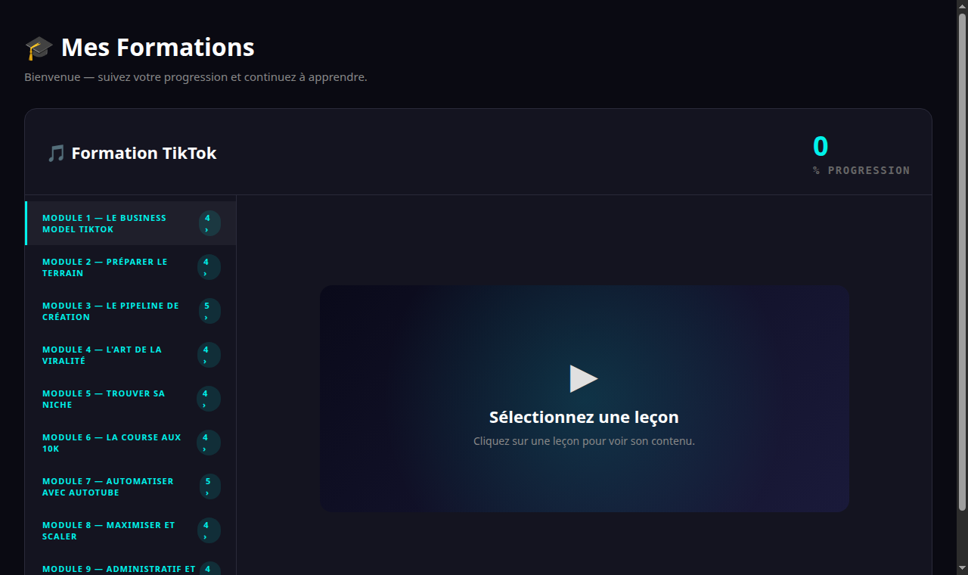Click the % PROGRESSION label
The image size is (968, 575).
861,170
